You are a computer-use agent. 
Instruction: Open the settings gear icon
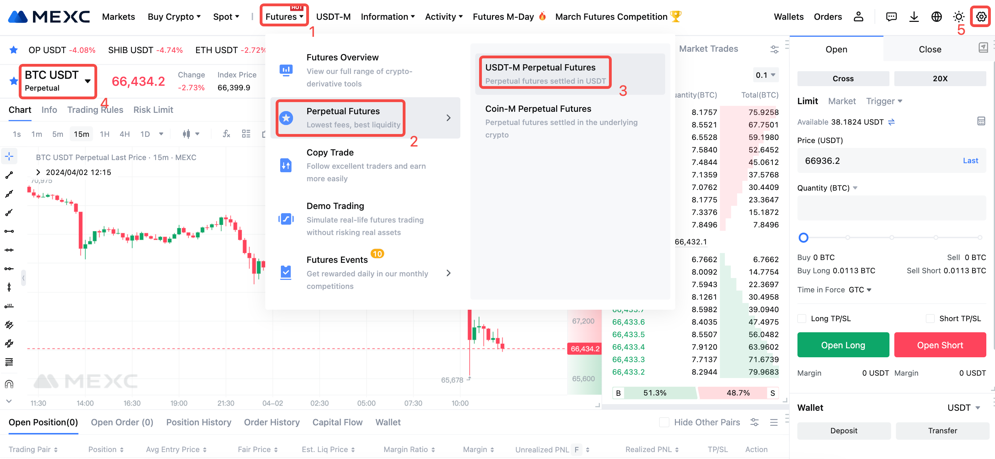[x=981, y=17]
